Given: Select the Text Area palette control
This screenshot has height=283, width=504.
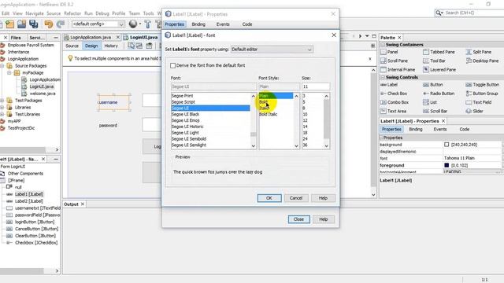Looking at the screenshot, I should click(394, 112).
